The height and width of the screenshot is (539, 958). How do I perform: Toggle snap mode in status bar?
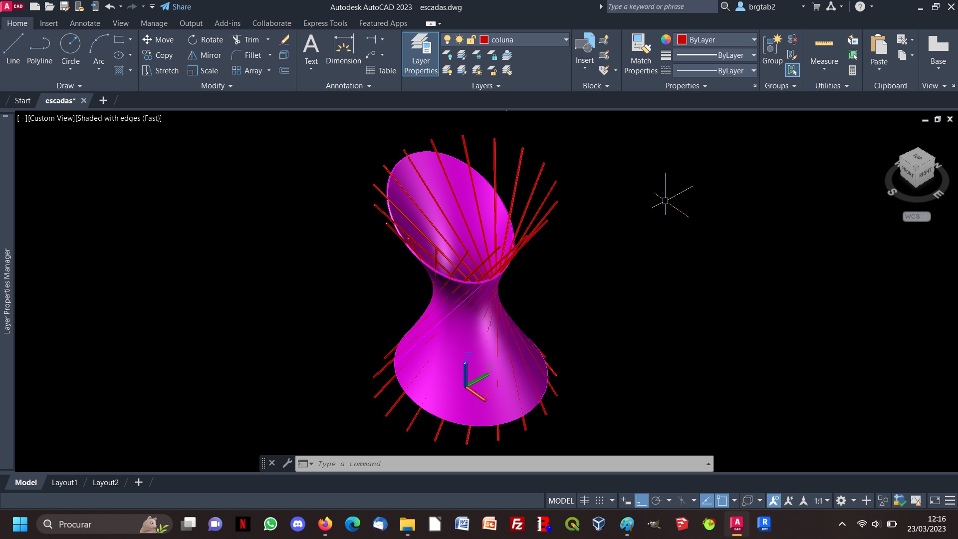tap(600, 501)
